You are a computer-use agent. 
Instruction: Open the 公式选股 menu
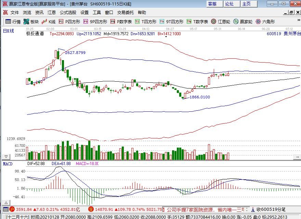click(x=68, y=12)
